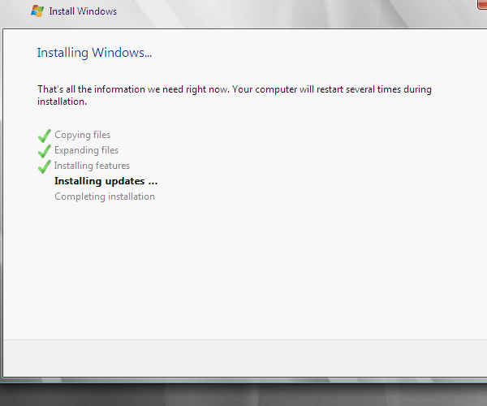This screenshot has width=487, height=406.
Task: Click the bold "Installing updates ..." step
Action: point(106,181)
